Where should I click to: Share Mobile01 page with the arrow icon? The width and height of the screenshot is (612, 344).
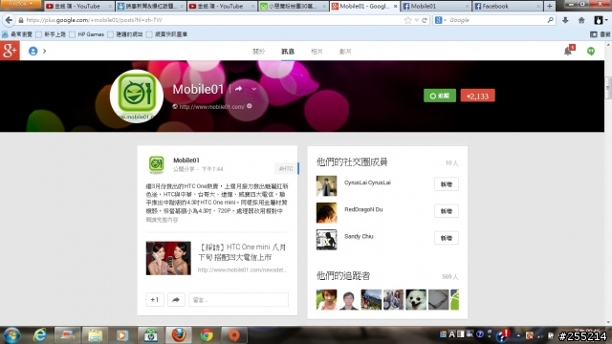pyautogui.click(x=238, y=89)
